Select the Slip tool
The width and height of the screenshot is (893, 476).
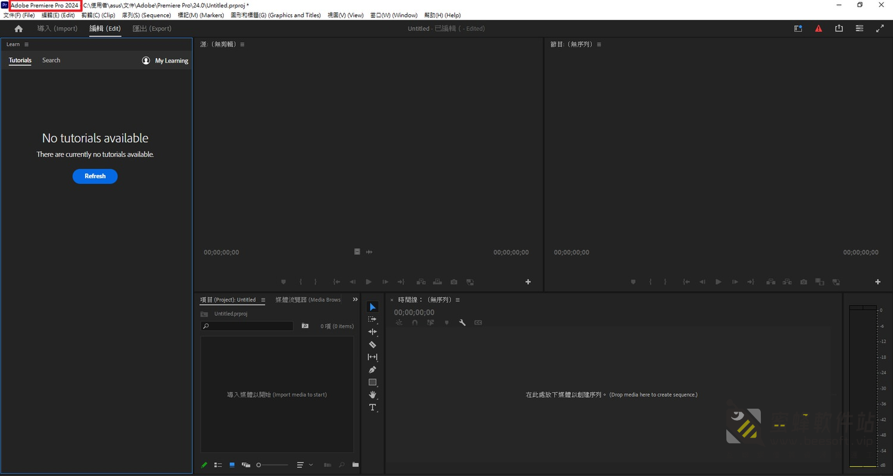[x=373, y=357]
